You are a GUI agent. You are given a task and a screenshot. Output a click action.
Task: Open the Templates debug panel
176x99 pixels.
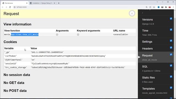point(148,89)
